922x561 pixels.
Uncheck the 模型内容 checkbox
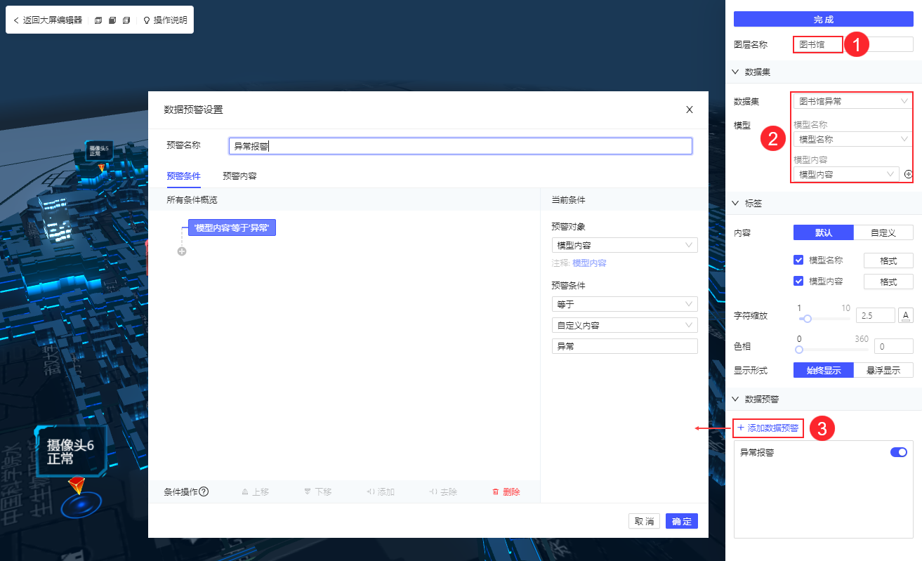tap(798, 281)
